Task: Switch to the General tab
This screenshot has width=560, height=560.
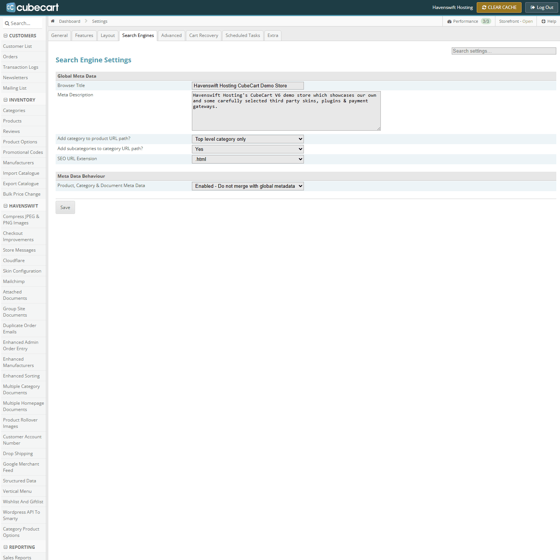Action: pyautogui.click(x=59, y=35)
